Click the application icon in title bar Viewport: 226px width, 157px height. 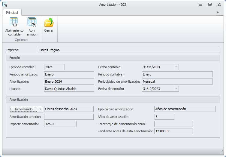point(5,5)
